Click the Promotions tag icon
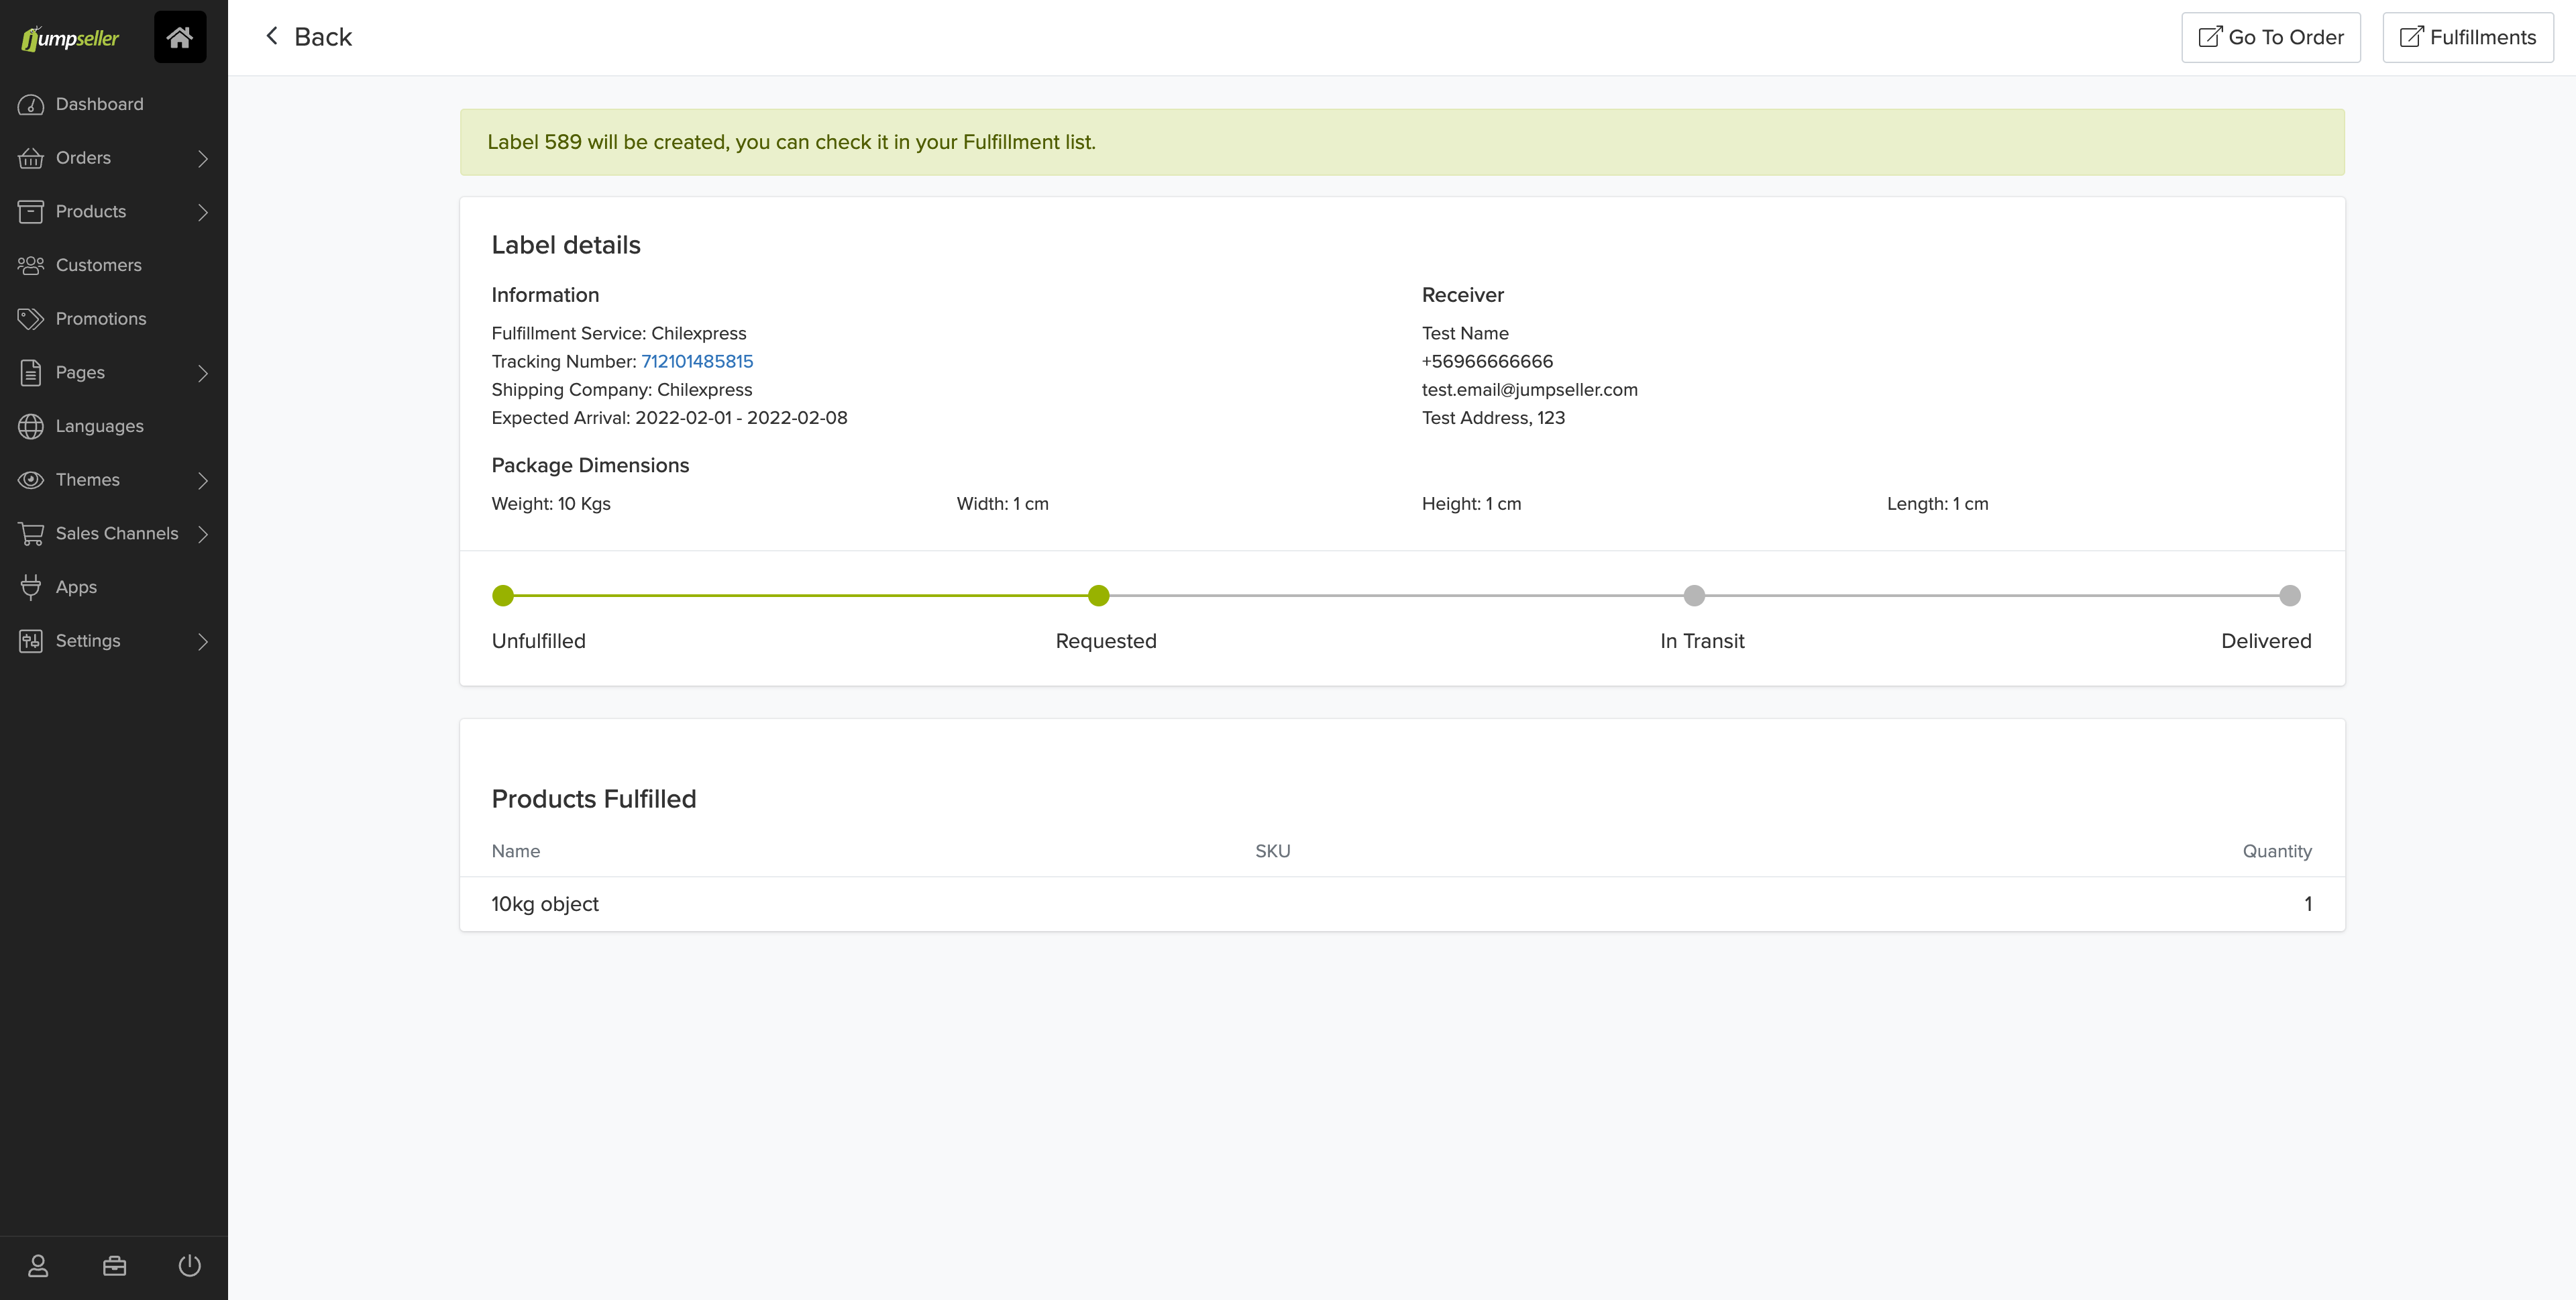Screen dimensions: 2576x1300 point(31,319)
